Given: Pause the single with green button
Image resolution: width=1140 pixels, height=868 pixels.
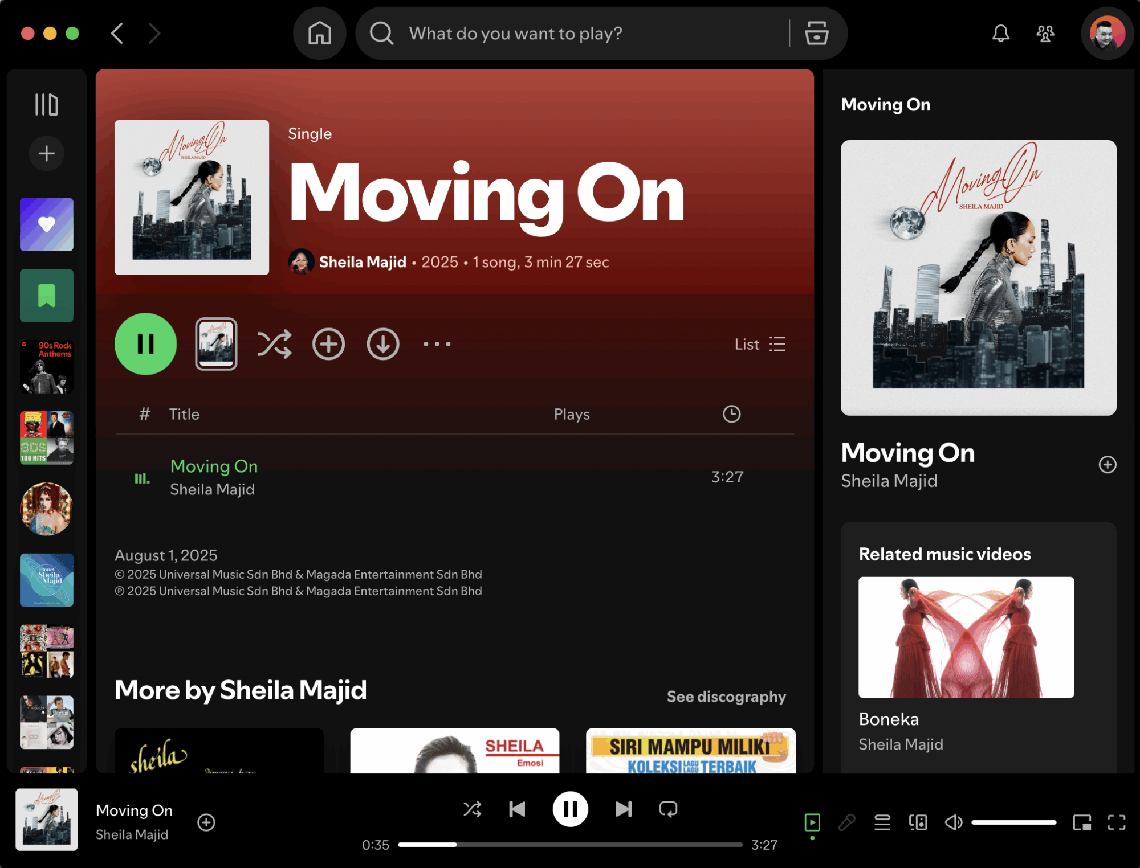Looking at the screenshot, I should pyautogui.click(x=145, y=344).
